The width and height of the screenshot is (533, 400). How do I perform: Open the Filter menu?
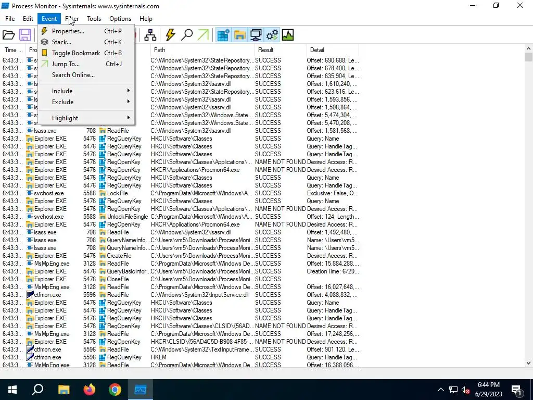pos(72,19)
